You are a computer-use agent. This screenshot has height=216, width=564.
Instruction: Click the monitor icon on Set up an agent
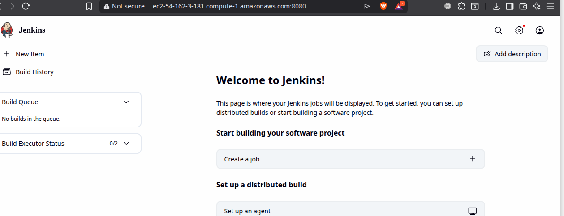[x=472, y=211]
